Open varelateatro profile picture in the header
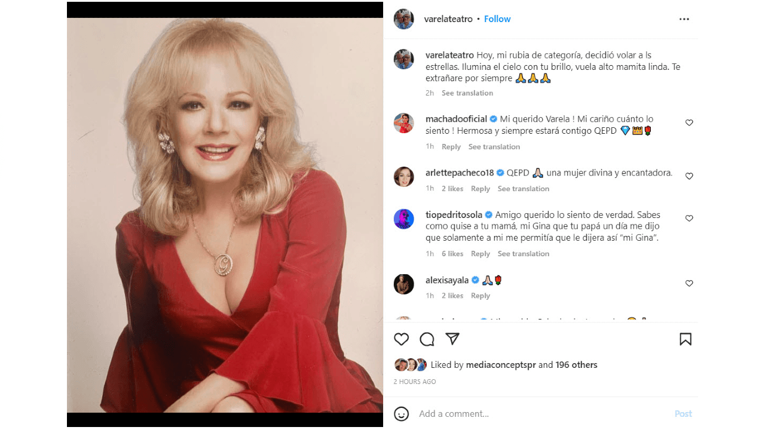The height and width of the screenshot is (430, 765). click(404, 19)
